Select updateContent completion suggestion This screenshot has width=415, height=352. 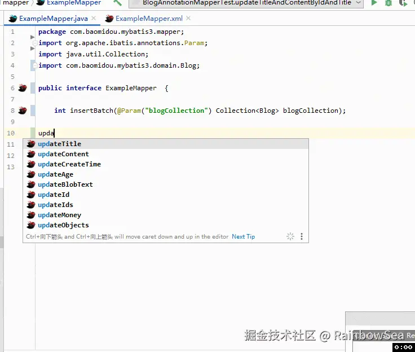coord(166,154)
